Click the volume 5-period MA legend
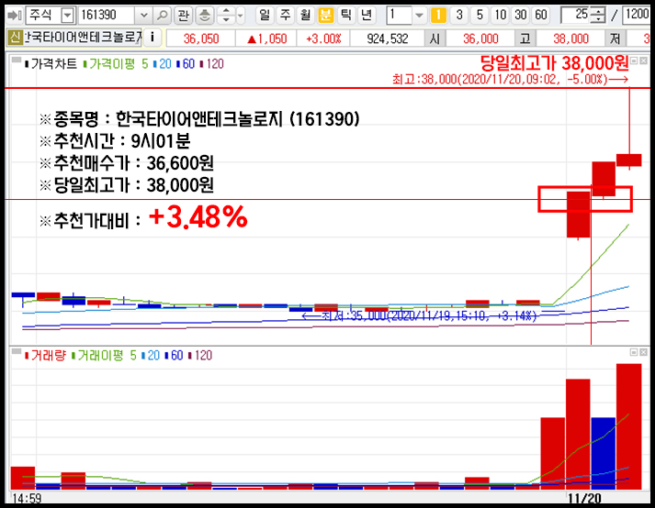Viewport: 655px width, 508px height. tap(133, 356)
